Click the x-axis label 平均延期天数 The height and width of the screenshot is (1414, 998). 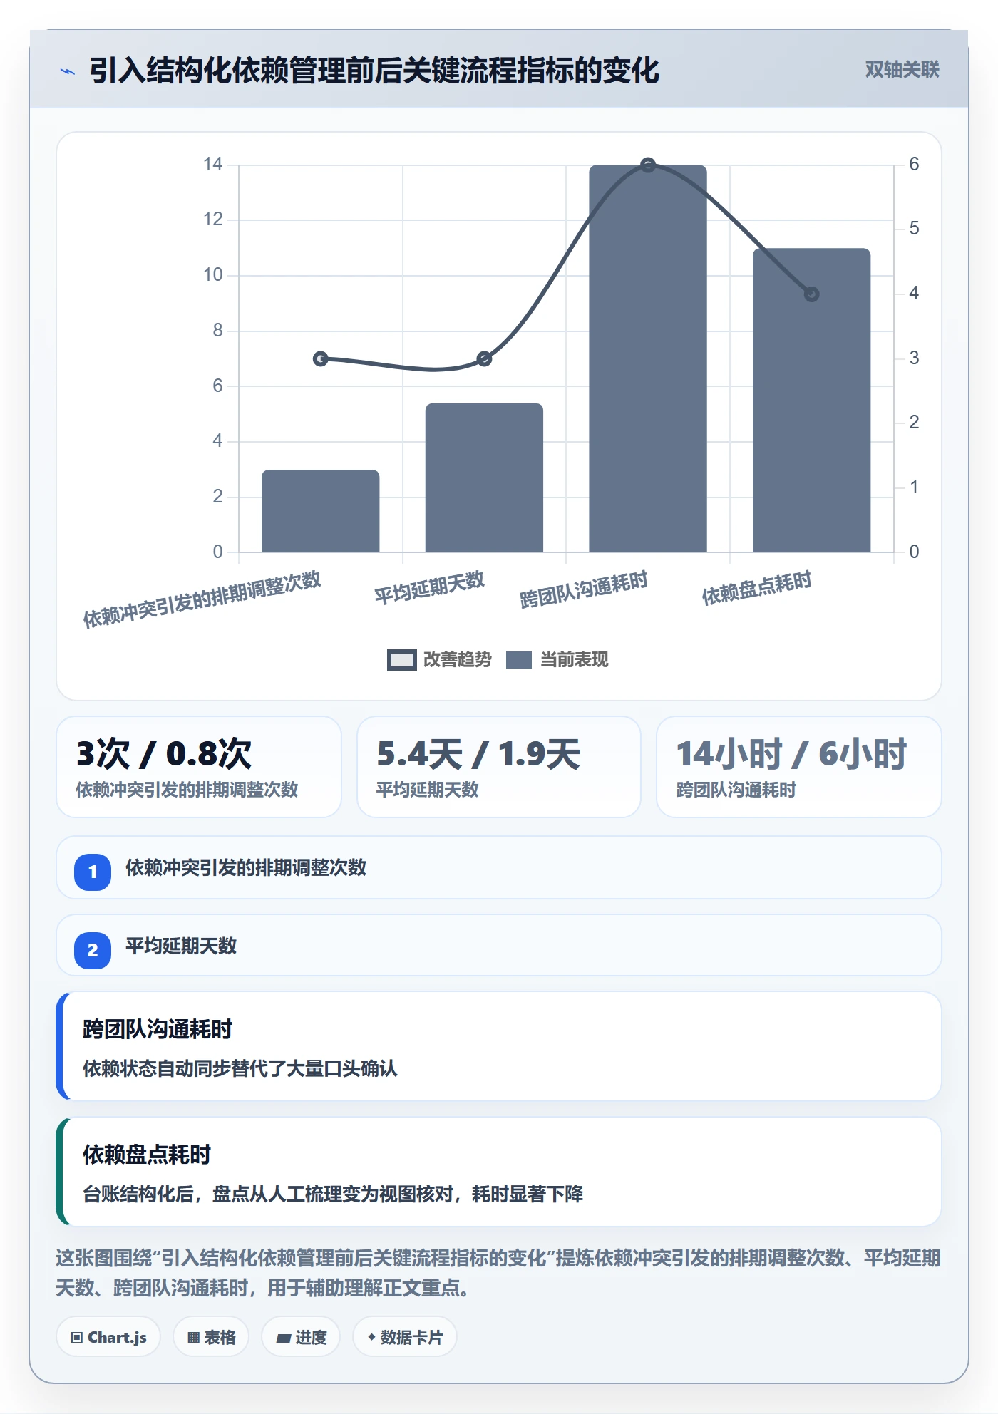(x=430, y=588)
